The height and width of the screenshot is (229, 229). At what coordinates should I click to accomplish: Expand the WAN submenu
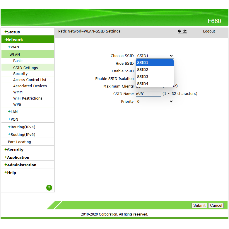click(x=13, y=47)
